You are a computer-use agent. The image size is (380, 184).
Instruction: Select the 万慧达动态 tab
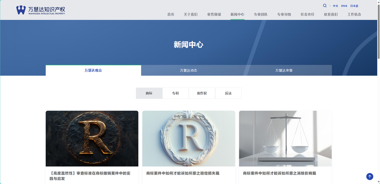tap(189, 70)
